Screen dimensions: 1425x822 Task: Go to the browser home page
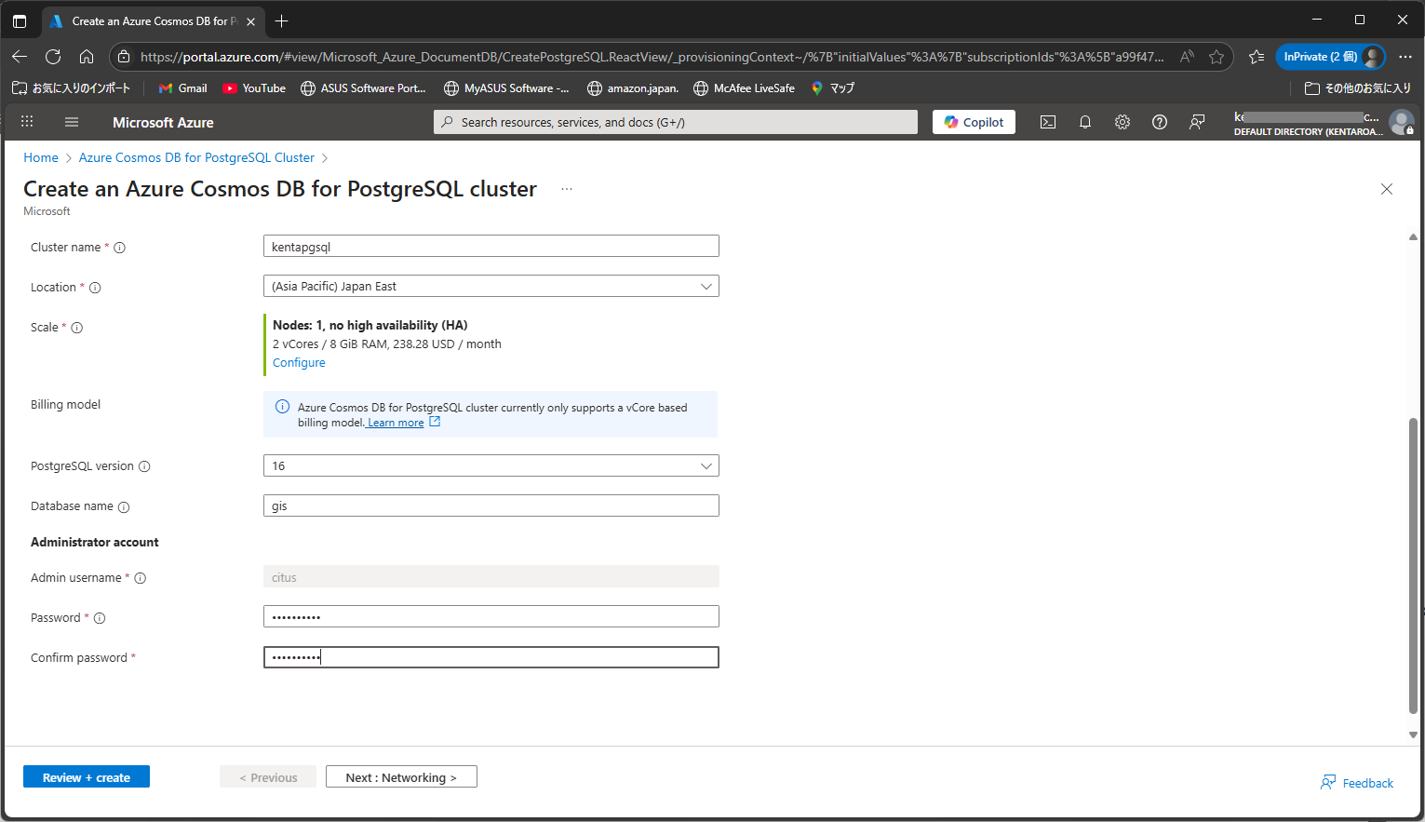click(87, 57)
